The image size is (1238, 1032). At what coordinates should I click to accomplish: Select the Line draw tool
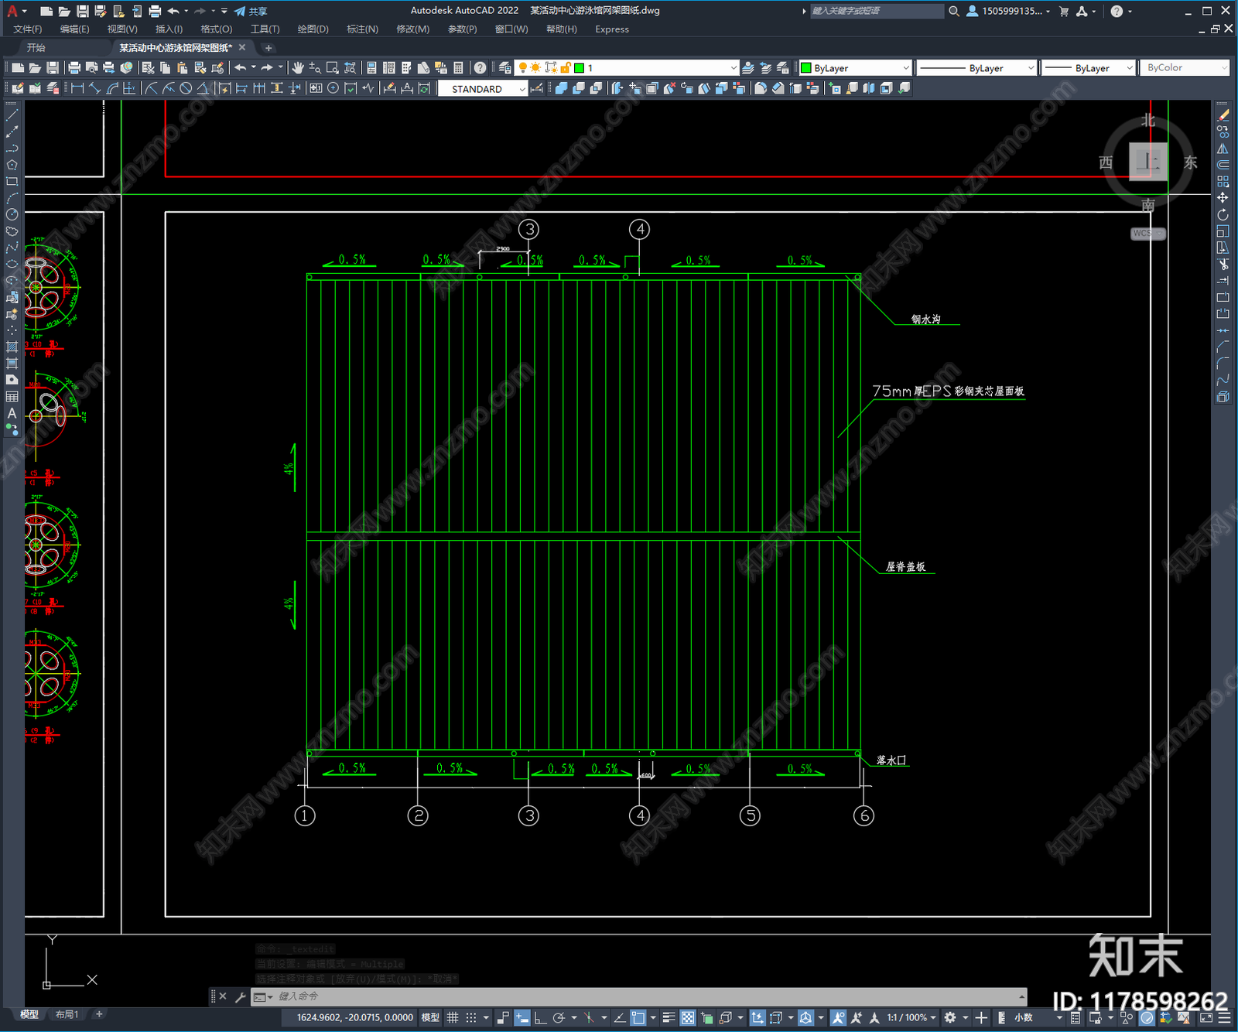coord(12,115)
